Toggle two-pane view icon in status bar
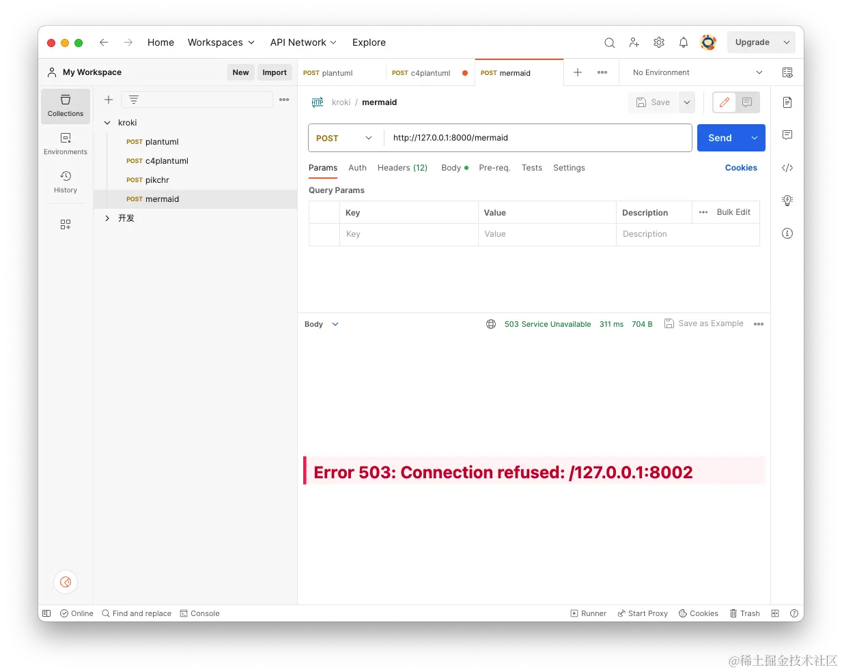842x672 pixels. point(775,613)
